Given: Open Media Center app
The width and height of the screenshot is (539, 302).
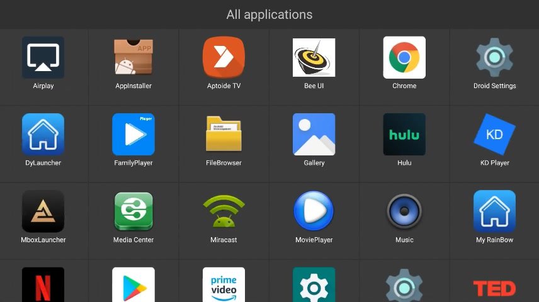Looking at the screenshot, I should (x=133, y=211).
